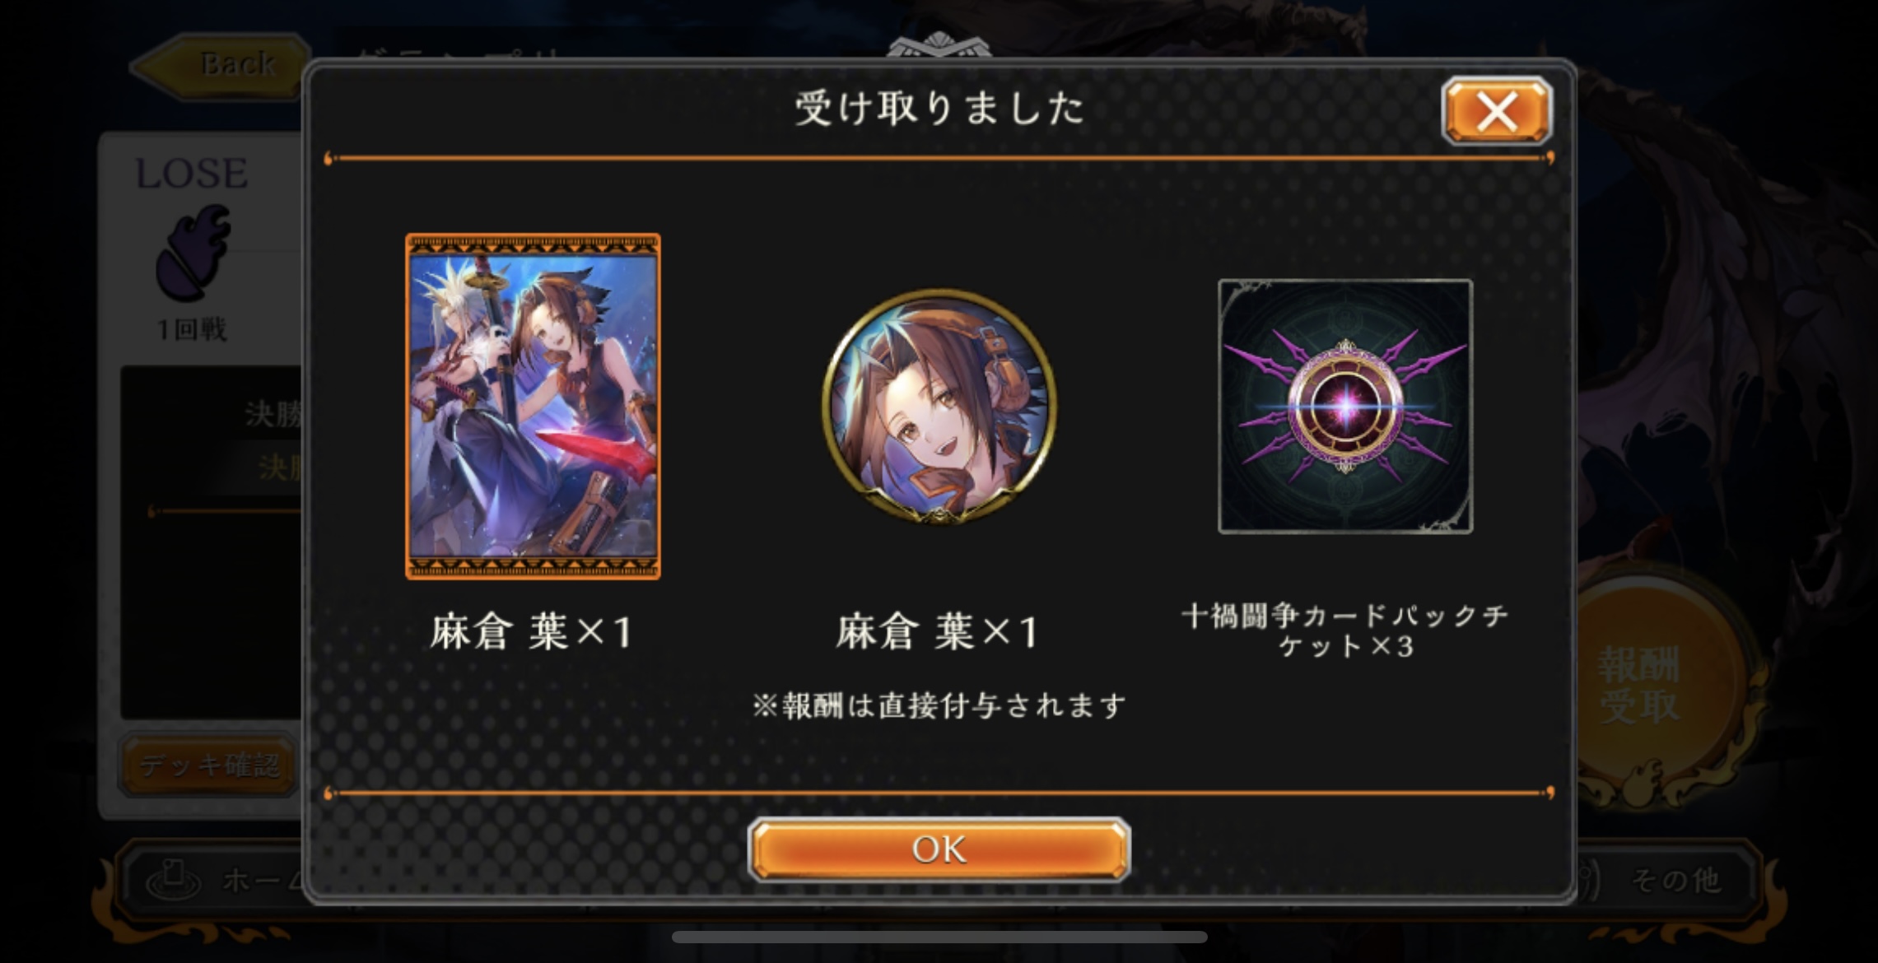
Task: Tap the purple flame LOSE icon
Action: click(193, 253)
